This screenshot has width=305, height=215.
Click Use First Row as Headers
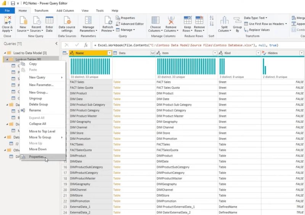click(x=265, y=24)
